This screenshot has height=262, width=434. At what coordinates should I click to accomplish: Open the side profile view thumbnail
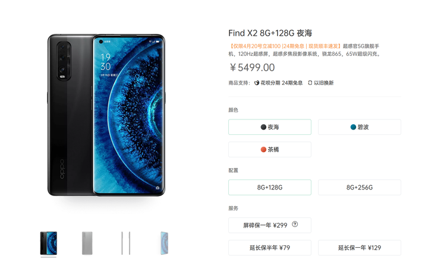click(x=125, y=243)
